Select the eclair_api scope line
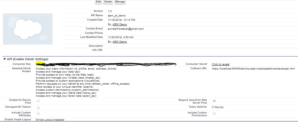298x122 pixels. pyautogui.click(x=66, y=96)
